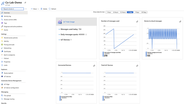Screen dimensions: 184x104
Task: Click the IoT Hub Usage chart icon
Action: tap(60, 22)
